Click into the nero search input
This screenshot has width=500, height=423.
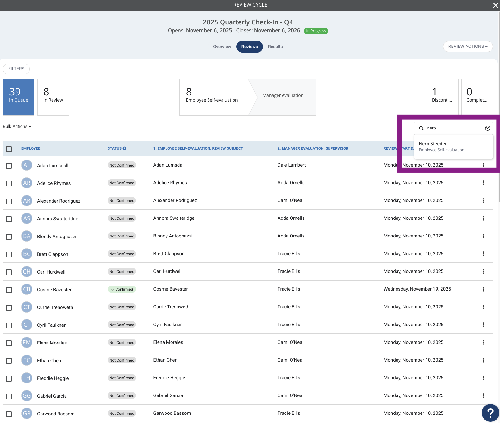pyautogui.click(x=454, y=128)
